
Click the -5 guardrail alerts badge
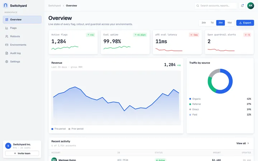[x=247, y=35]
